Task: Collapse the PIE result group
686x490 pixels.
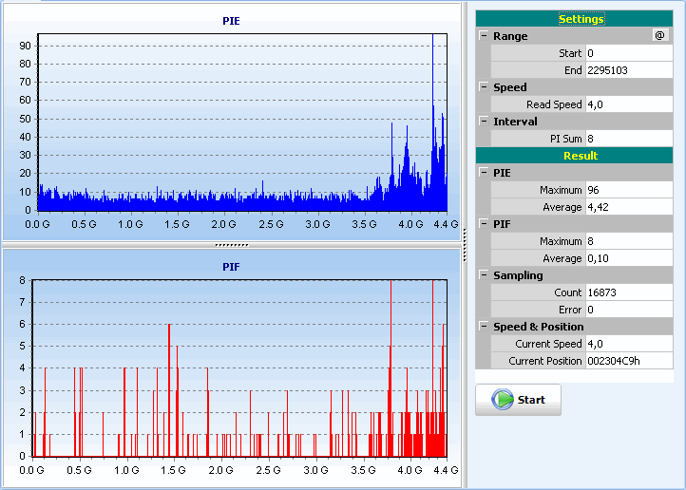Action: pos(484,173)
